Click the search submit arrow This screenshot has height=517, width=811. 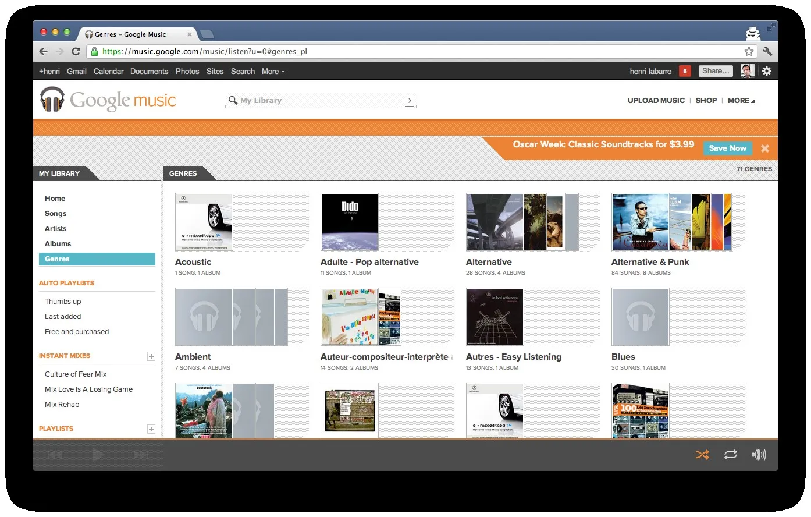pyautogui.click(x=410, y=101)
